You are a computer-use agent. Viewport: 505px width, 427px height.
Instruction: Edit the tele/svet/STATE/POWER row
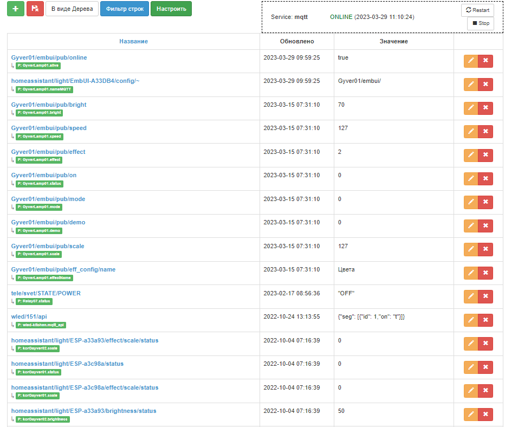(x=471, y=296)
